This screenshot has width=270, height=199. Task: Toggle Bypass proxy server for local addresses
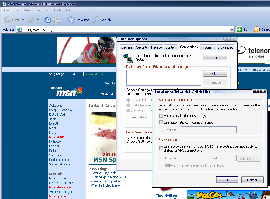(x=166, y=166)
